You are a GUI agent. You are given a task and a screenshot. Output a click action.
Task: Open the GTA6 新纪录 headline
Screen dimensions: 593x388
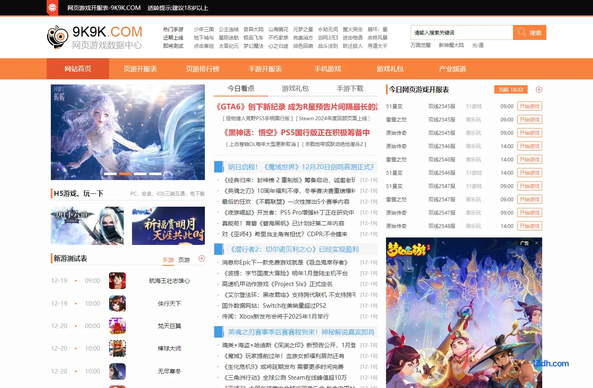(x=296, y=107)
